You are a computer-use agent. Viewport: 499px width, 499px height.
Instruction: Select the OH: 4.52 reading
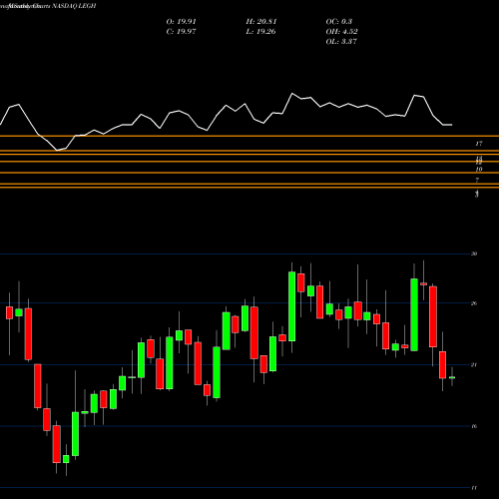[x=341, y=32]
